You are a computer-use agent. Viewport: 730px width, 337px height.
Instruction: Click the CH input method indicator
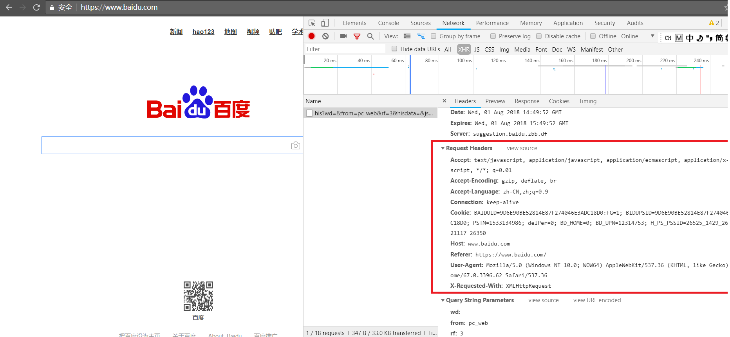[668, 38]
